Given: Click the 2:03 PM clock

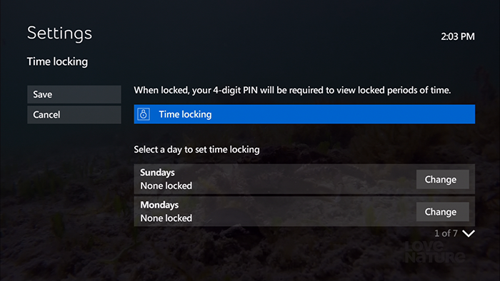Looking at the screenshot, I should tap(458, 36).
